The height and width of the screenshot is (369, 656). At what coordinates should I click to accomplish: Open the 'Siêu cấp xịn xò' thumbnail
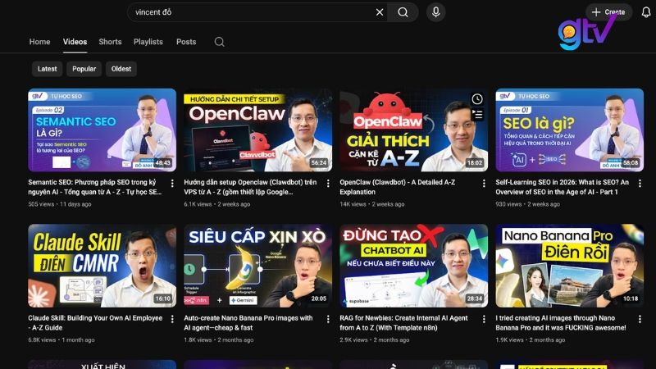click(x=257, y=266)
